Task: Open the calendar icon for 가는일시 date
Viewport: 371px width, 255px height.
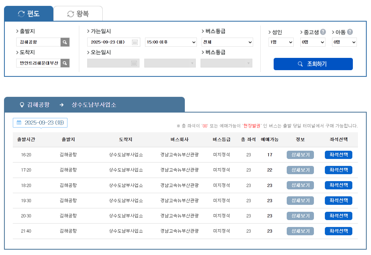Action: pyautogui.click(x=135, y=42)
